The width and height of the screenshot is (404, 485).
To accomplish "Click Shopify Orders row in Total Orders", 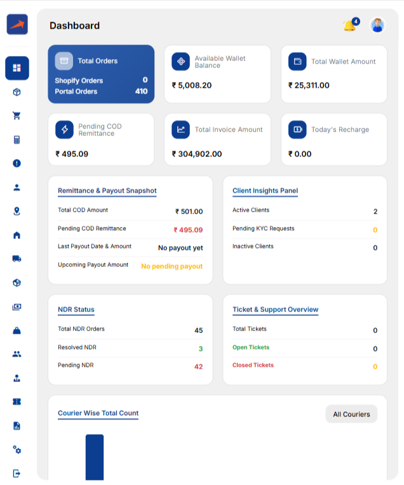I will pyautogui.click(x=101, y=81).
